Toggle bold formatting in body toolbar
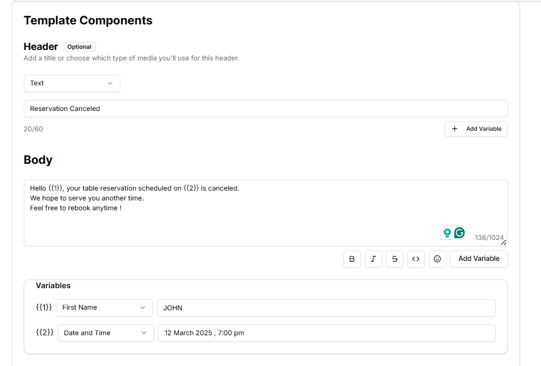This screenshot has width=541, height=366. (x=352, y=259)
